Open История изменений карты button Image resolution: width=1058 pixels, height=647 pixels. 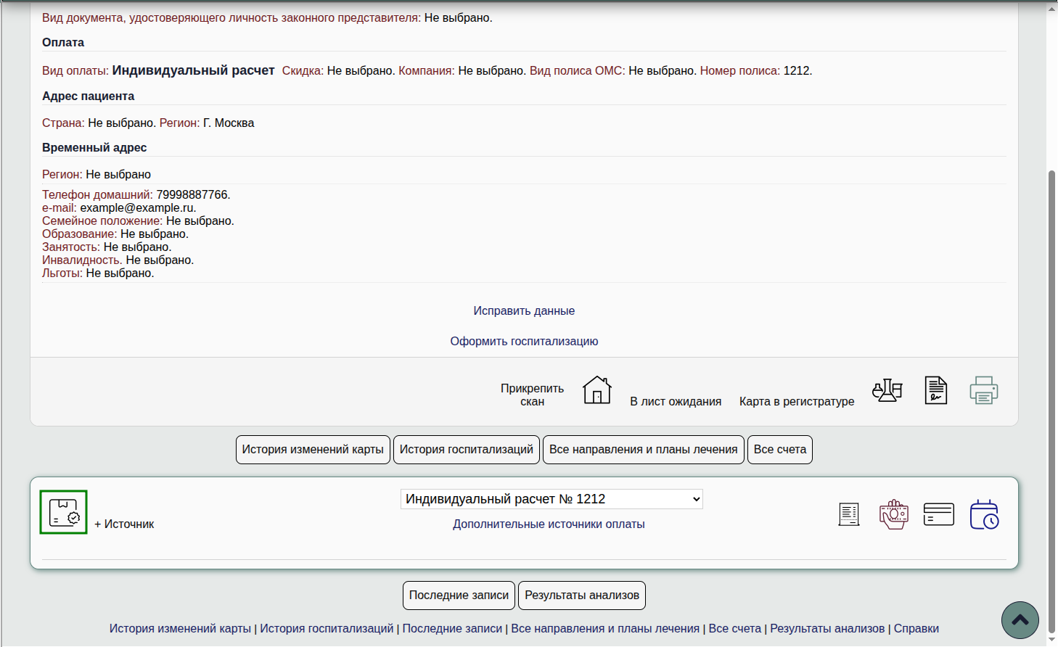pyautogui.click(x=313, y=450)
